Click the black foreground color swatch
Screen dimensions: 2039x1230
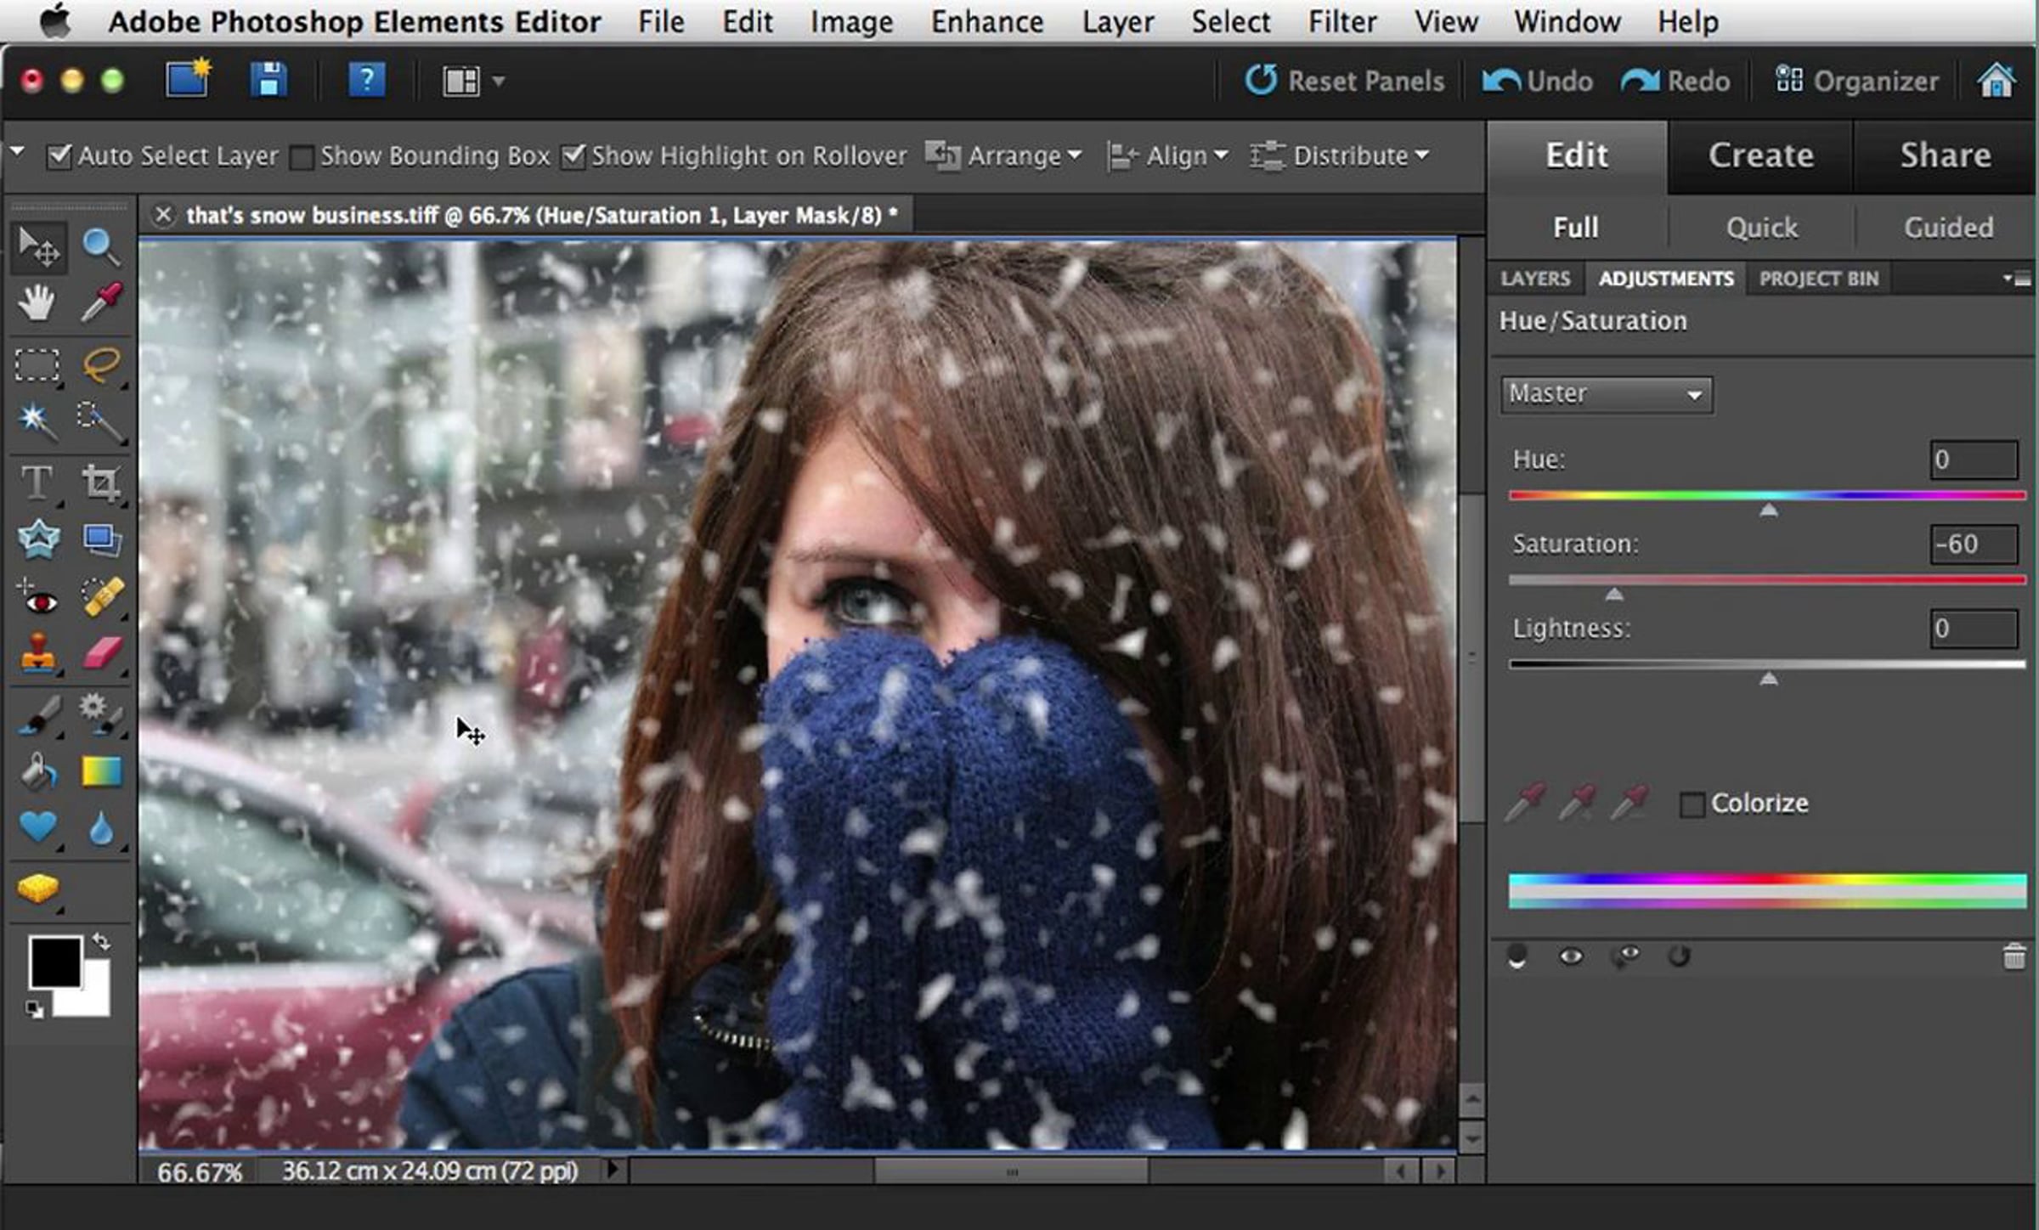[x=53, y=960]
